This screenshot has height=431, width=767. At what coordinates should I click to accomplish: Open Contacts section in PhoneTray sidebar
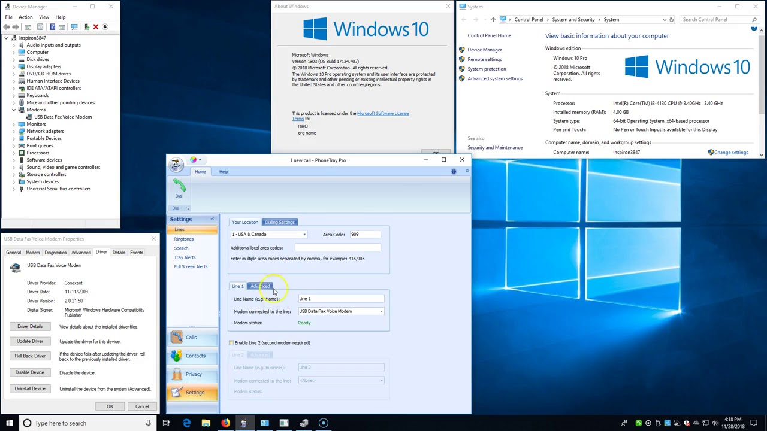pyautogui.click(x=191, y=356)
